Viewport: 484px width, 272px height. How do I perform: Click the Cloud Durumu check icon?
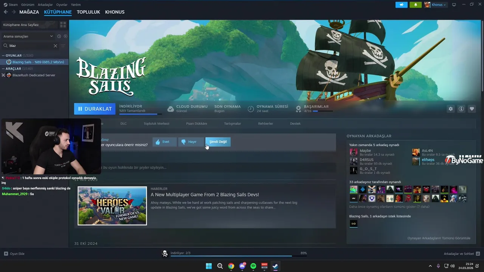[171, 109]
